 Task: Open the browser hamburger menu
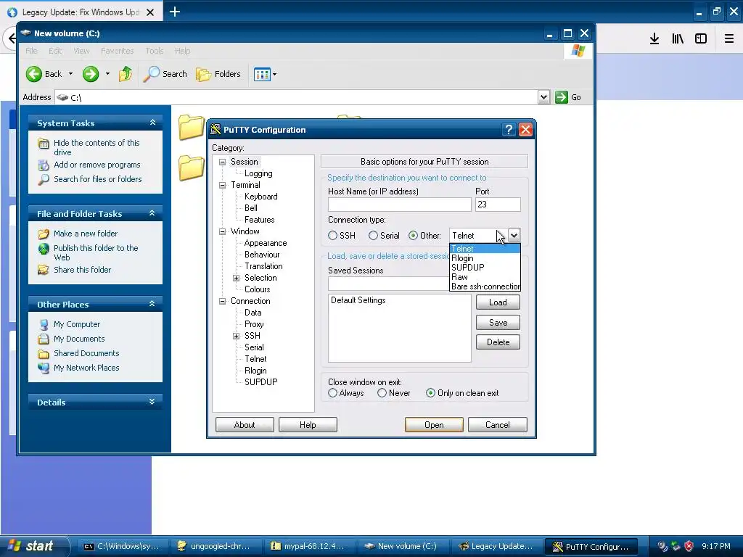(729, 39)
